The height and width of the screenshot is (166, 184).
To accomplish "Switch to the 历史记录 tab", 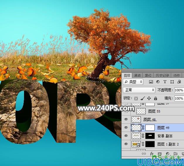I will 162,76.
